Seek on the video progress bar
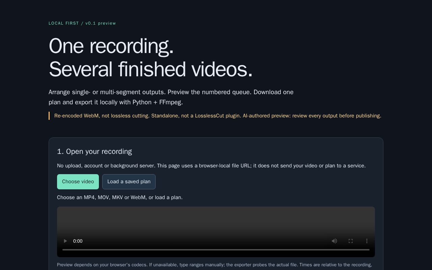432x270 pixels. (216, 250)
